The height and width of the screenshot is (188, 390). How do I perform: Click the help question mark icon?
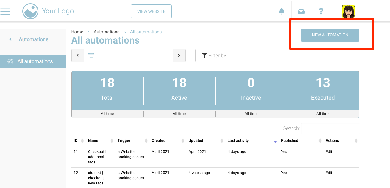click(321, 11)
